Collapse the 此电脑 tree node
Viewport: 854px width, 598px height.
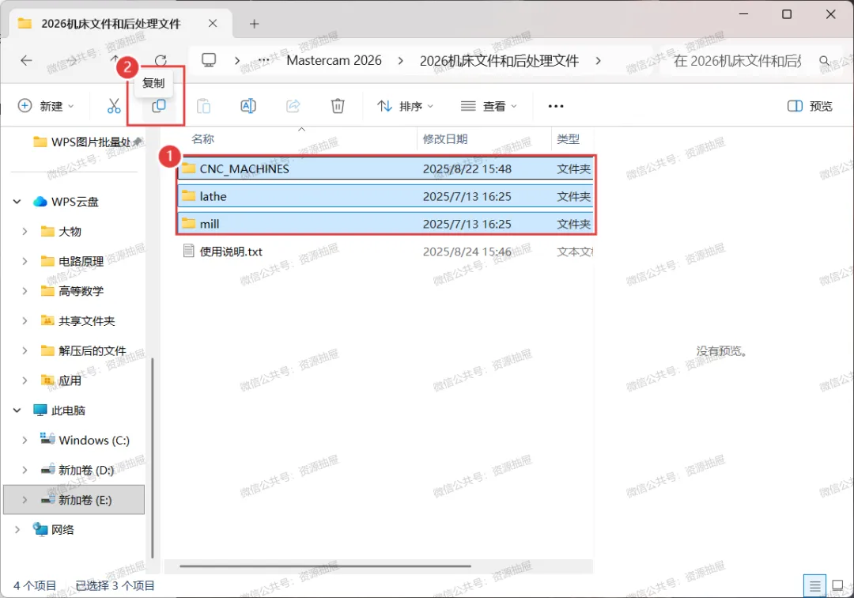(17, 410)
